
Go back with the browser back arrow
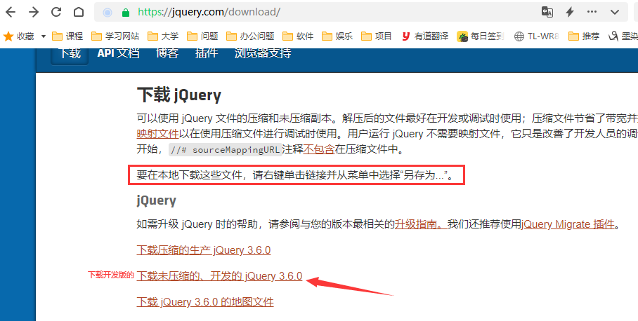(10, 12)
